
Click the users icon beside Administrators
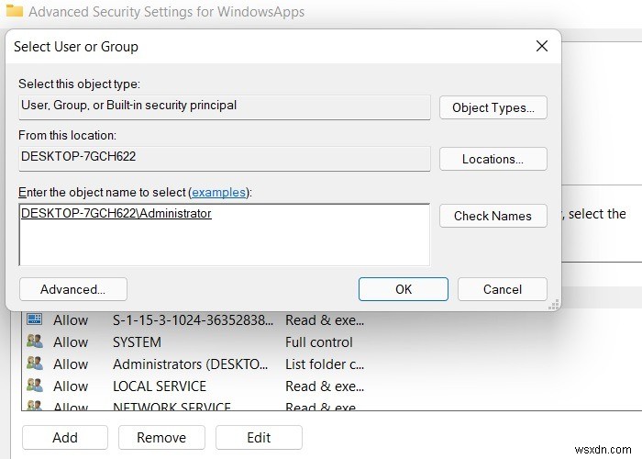[35, 364]
